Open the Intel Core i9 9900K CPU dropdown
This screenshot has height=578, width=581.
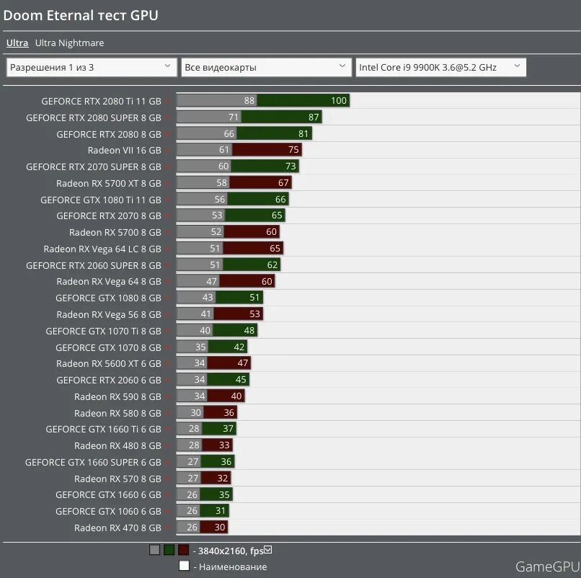(440, 68)
